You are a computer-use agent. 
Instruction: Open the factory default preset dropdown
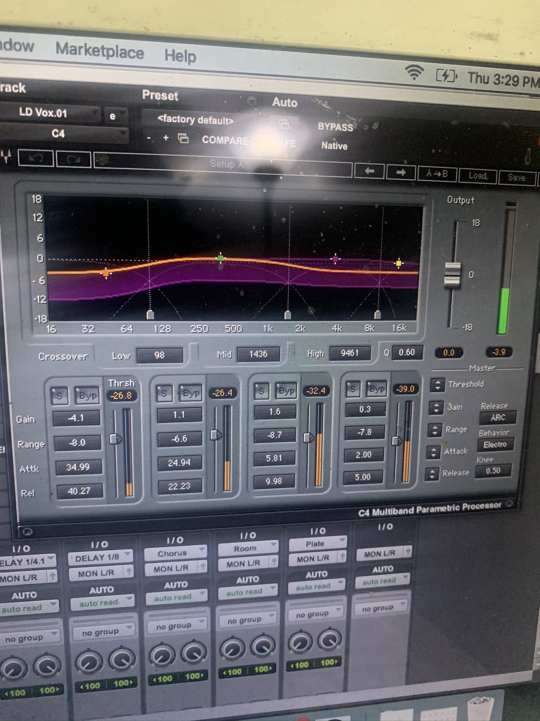(199, 120)
